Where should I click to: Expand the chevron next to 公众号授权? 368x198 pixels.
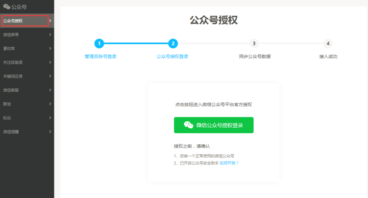pyautogui.click(x=50, y=21)
